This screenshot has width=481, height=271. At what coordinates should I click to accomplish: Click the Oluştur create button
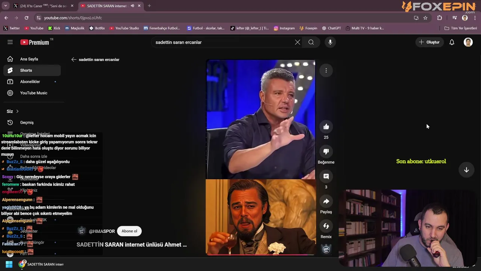(x=429, y=42)
